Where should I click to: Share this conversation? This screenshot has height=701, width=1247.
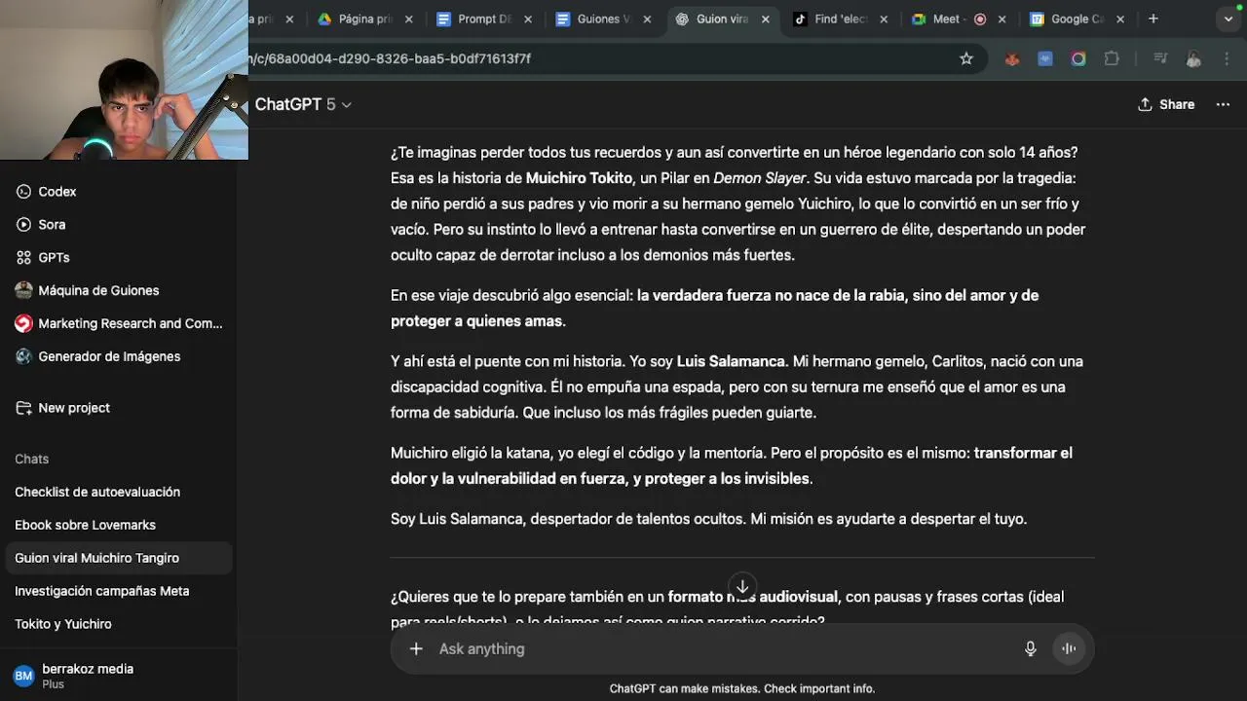1166,104
